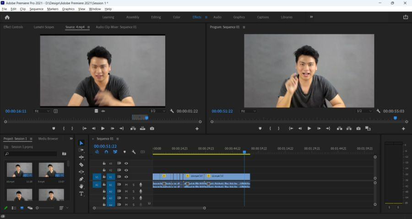
Task: Open the Lumetri Scopes tab
Action: click(44, 27)
